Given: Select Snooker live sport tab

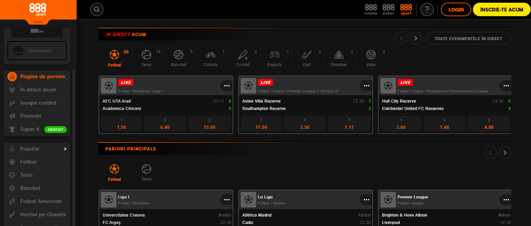Looking at the screenshot, I should point(339,58).
